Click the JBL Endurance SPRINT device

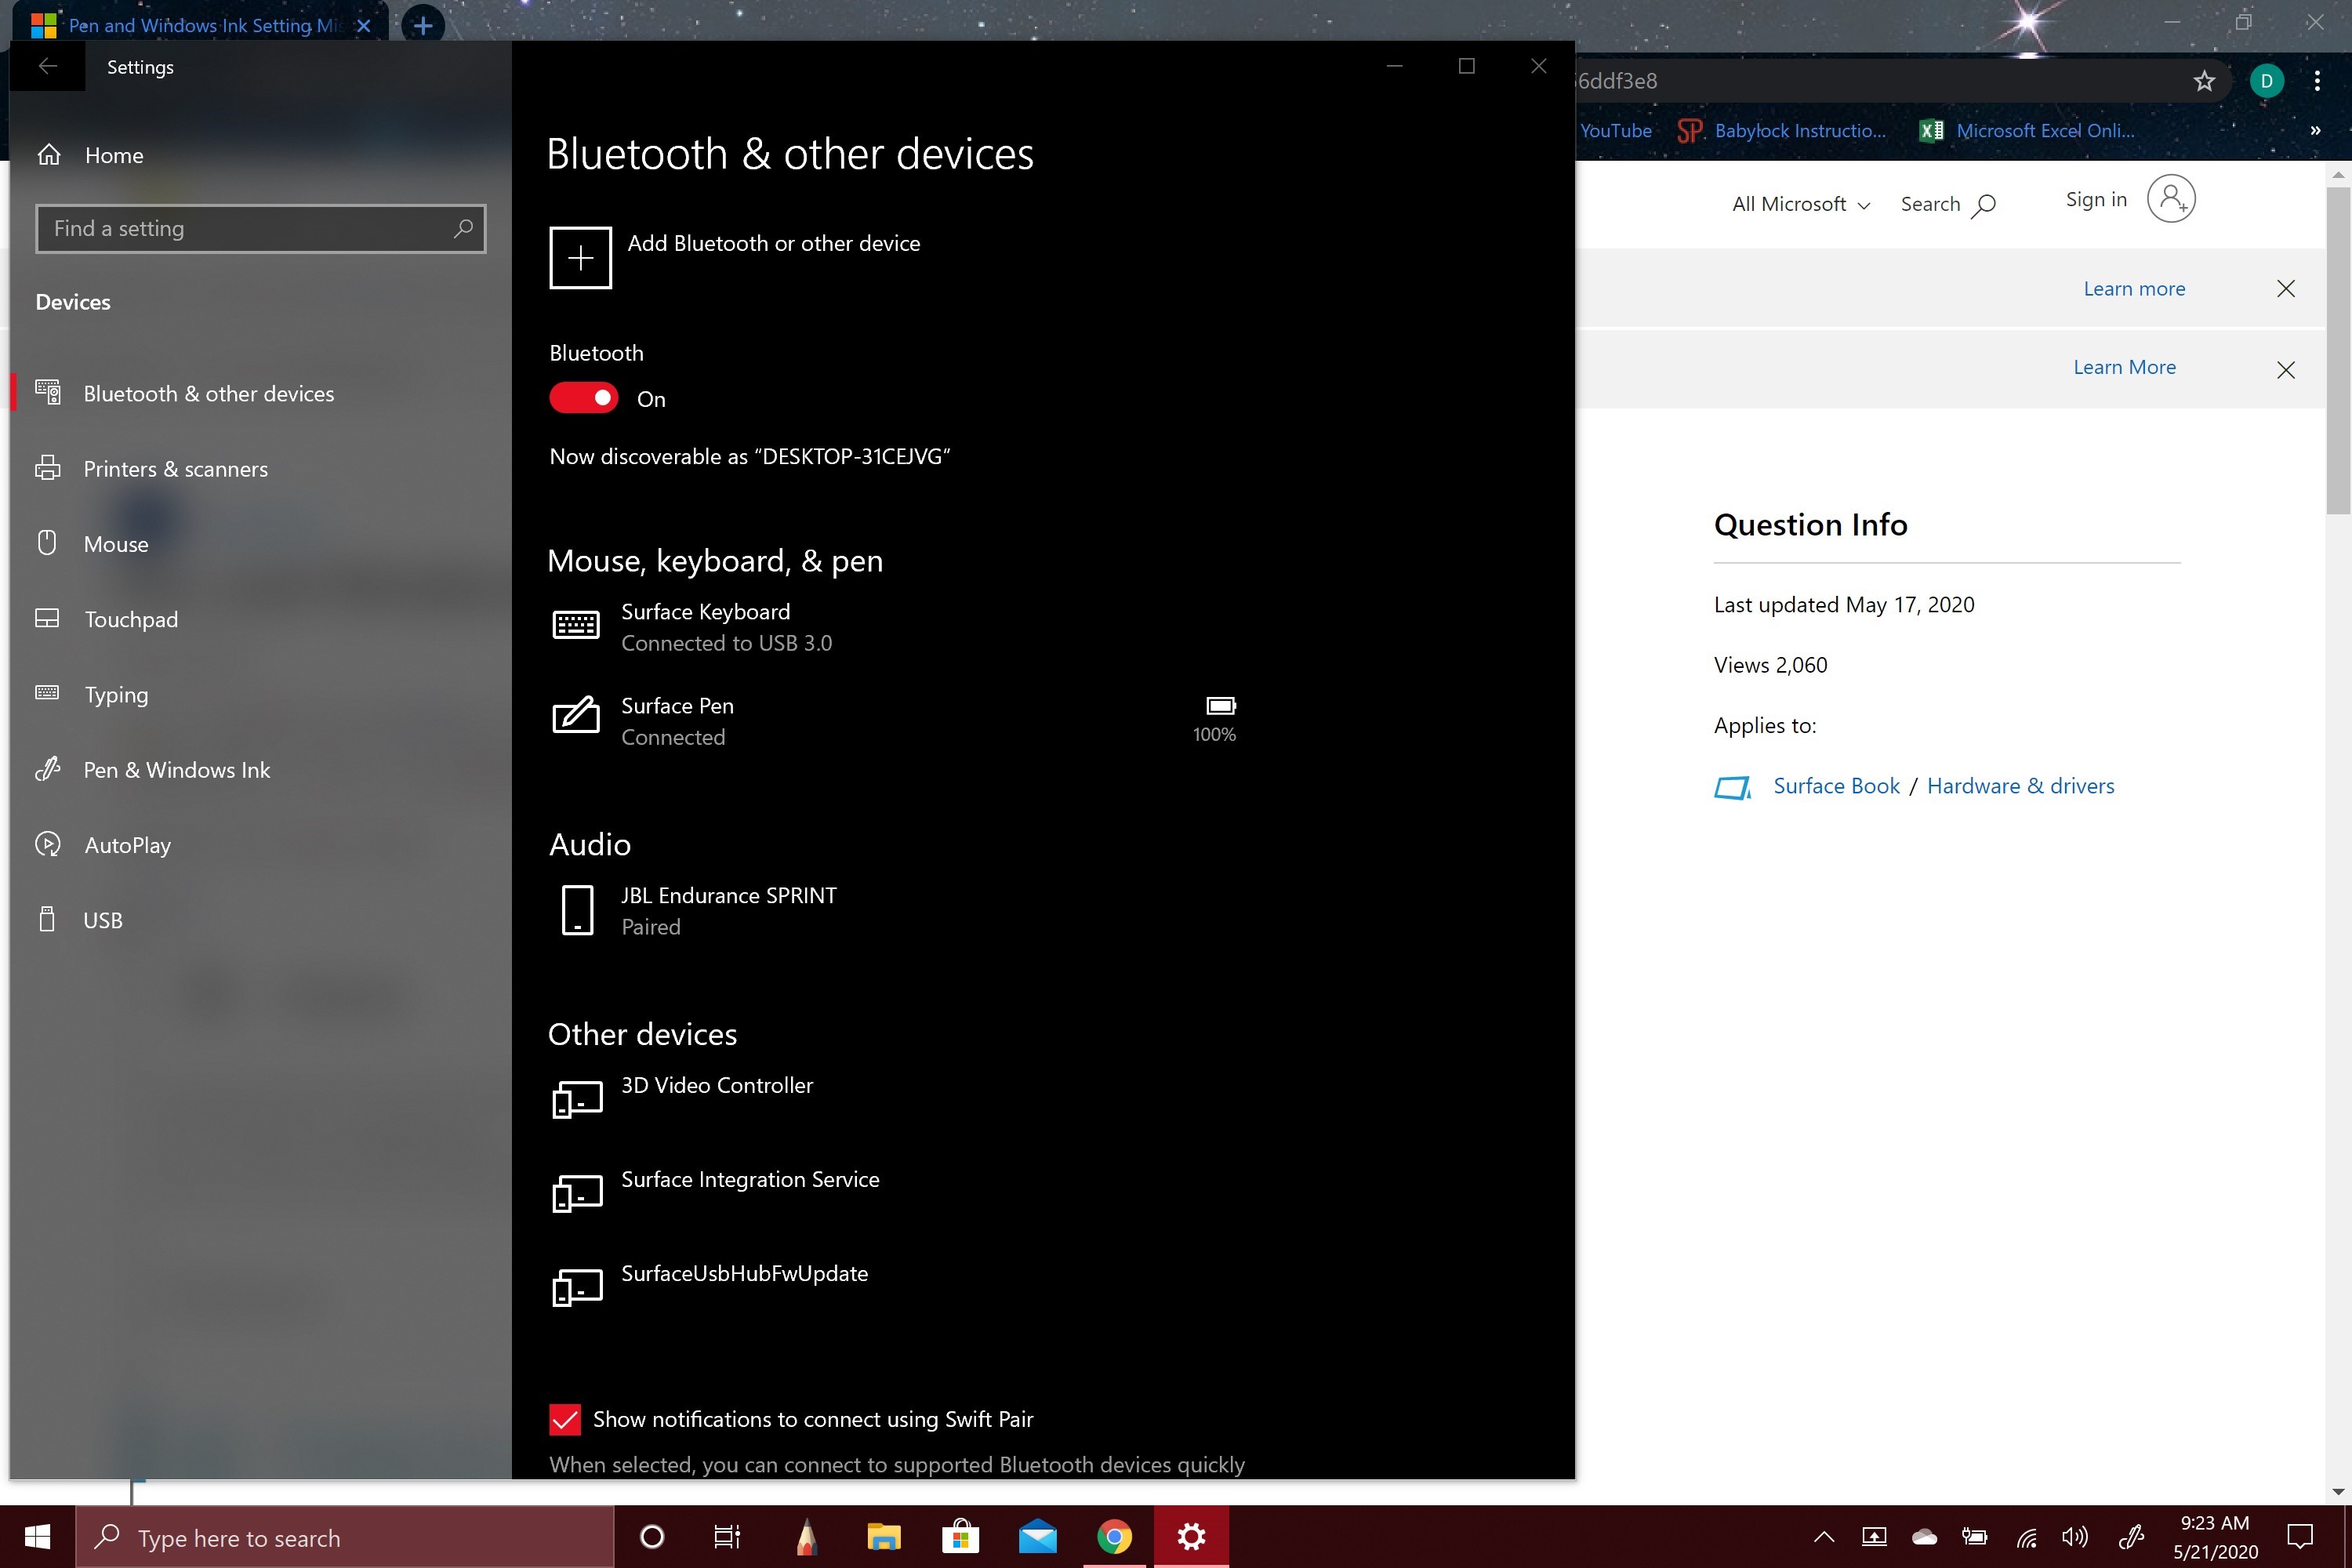coord(728,910)
